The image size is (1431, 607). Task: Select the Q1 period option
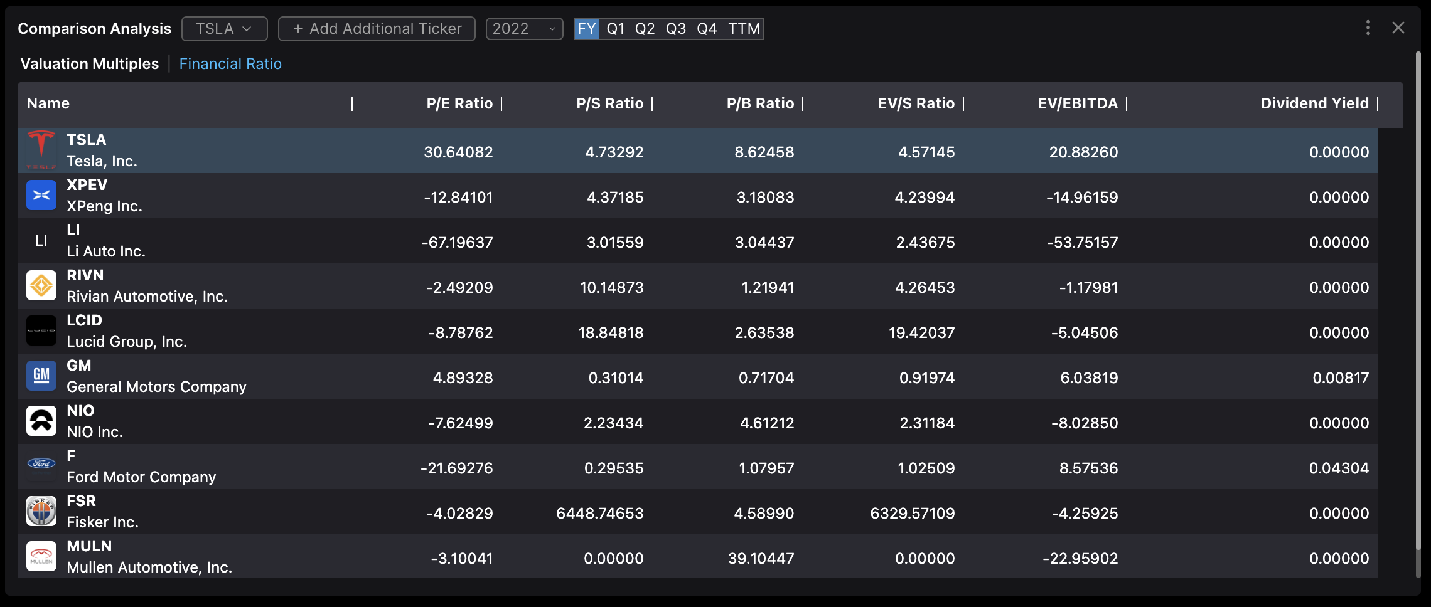[616, 29]
